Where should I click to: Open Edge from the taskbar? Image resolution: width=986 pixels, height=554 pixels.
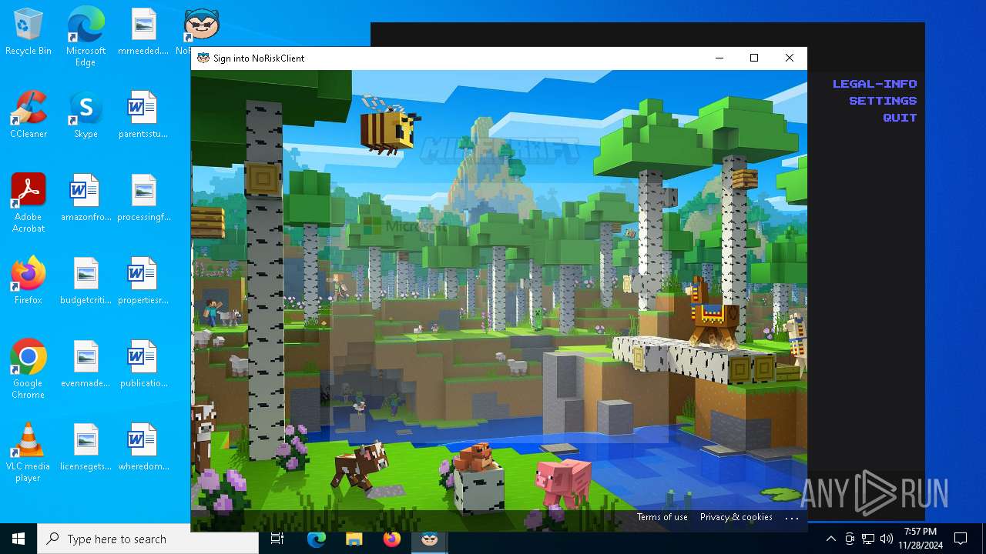(x=316, y=539)
